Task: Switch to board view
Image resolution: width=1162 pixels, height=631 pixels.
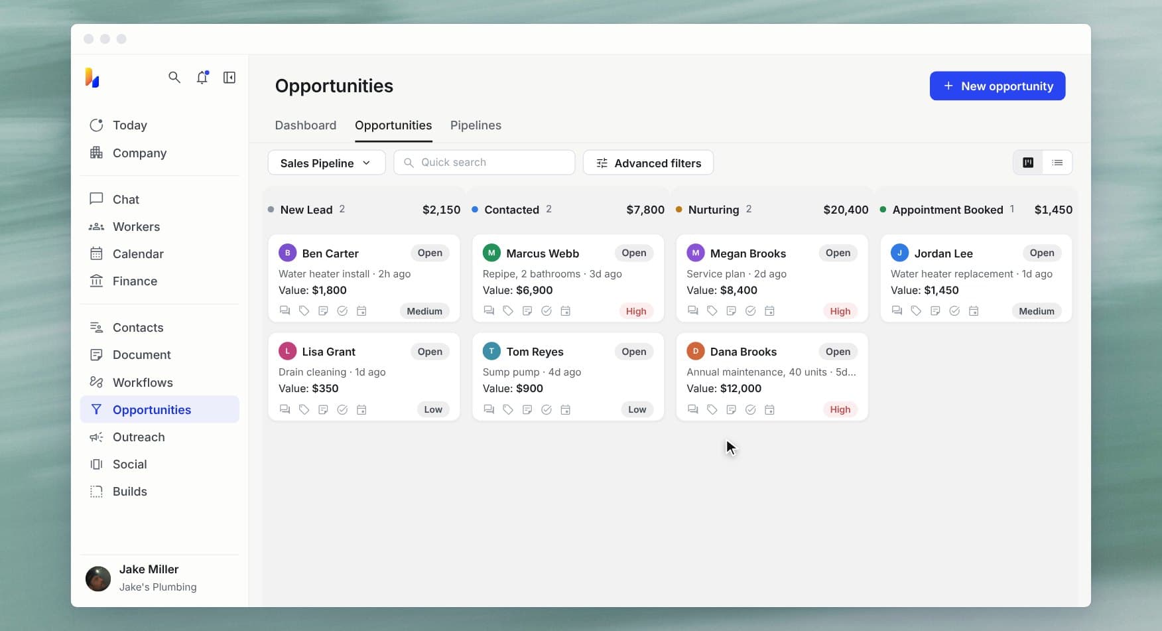Action: [1028, 163]
